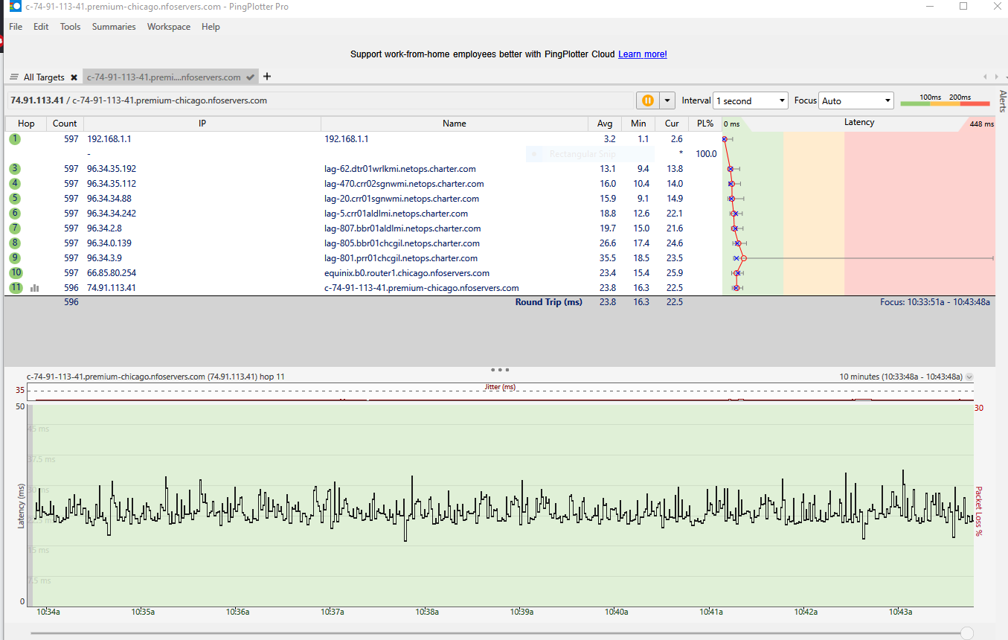Click the panel splitter three-dot handle
Image resolution: width=1008 pixels, height=640 pixels.
pyautogui.click(x=500, y=369)
